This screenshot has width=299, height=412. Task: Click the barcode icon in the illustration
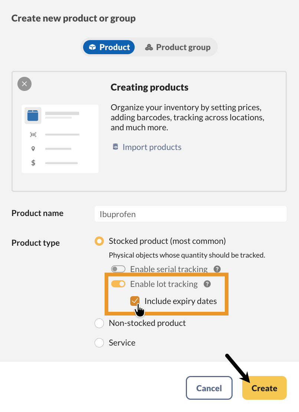coord(33,134)
